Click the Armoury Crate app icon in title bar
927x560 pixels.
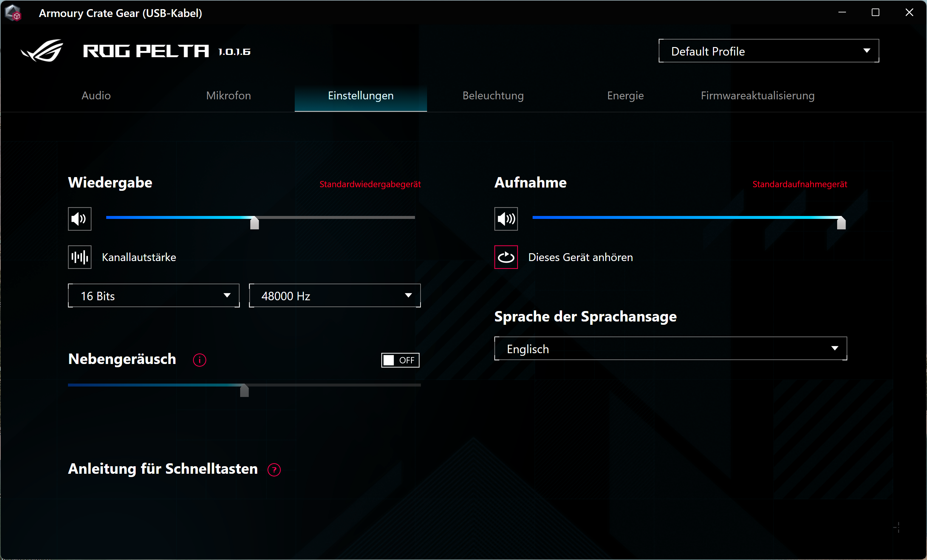[x=13, y=13]
